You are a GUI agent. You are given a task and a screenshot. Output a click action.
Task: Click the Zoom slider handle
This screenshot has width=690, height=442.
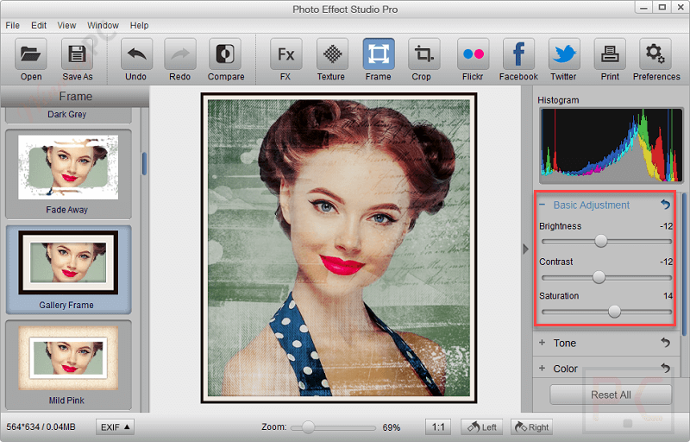308,426
